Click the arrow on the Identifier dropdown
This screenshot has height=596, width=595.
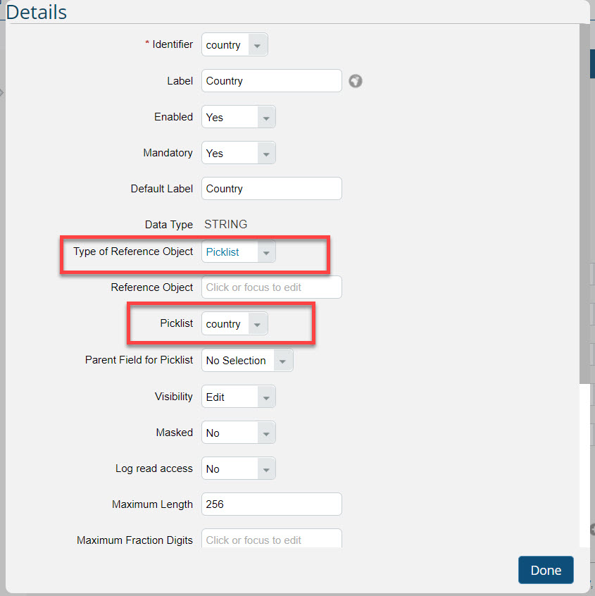(x=258, y=45)
